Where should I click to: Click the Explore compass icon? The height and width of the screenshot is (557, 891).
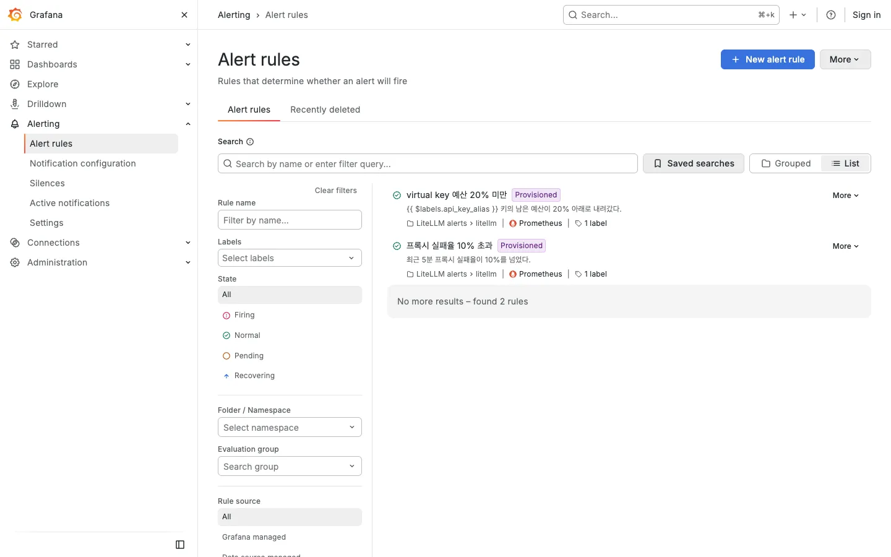(x=15, y=84)
